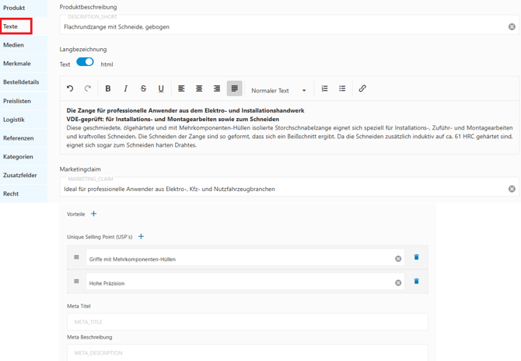Clear the Marketingclaim field
The width and height of the screenshot is (521, 361).
pos(512,189)
